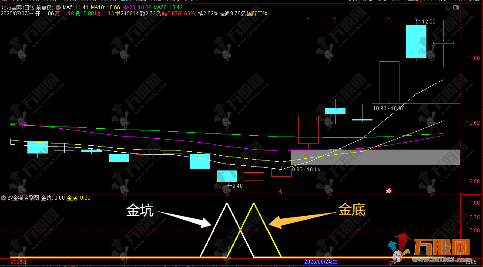483x267 pixels.
Task: Select the MA20: 10.39 indicator label
Action: (x=137, y=7)
